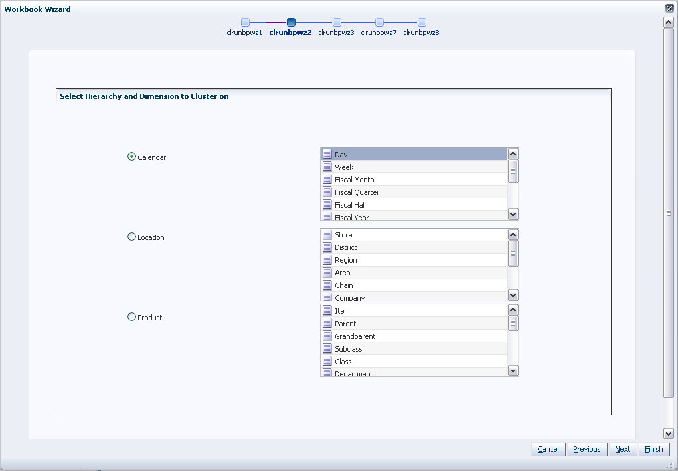This screenshot has height=471, width=678.
Task: Select Region in the Location list
Action: click(414, 259)
